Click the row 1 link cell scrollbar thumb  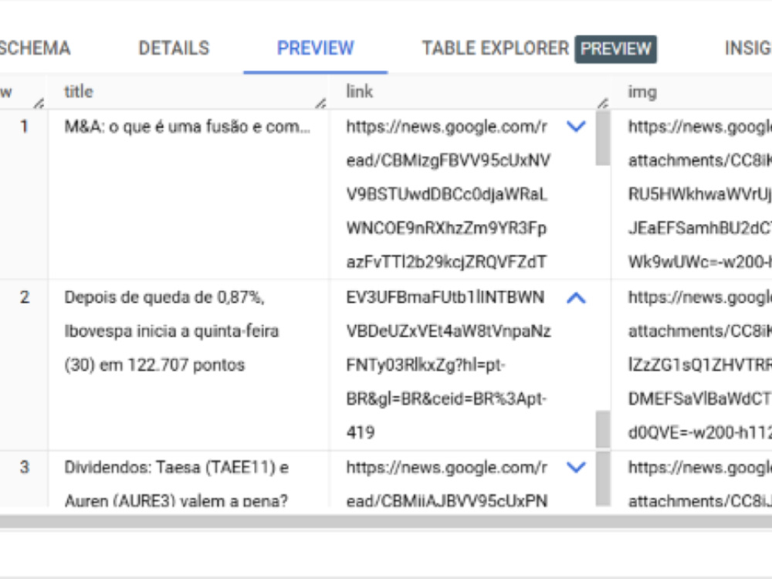pos(603,138)
